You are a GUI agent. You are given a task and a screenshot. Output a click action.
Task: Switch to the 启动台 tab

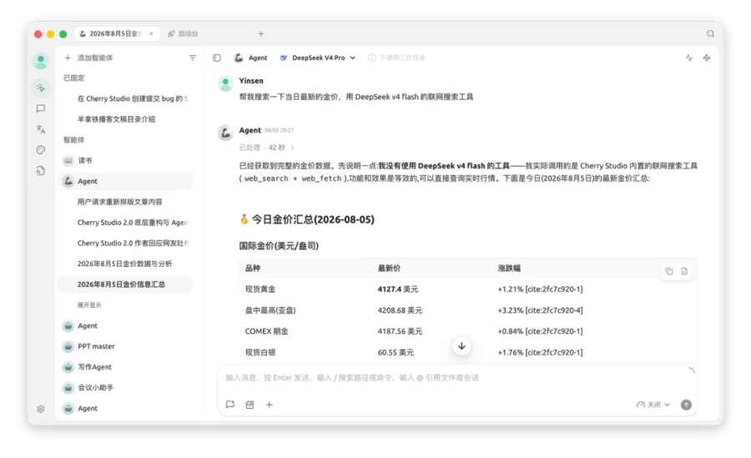pos(183,33)
